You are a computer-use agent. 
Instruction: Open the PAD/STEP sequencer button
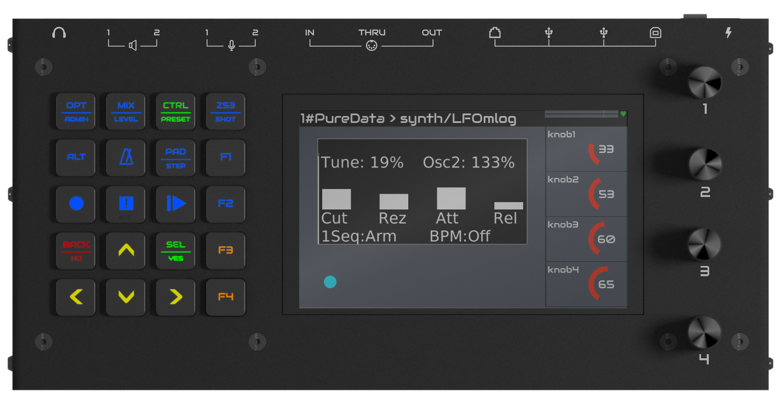pyautogui.click(x=175, y=158)
